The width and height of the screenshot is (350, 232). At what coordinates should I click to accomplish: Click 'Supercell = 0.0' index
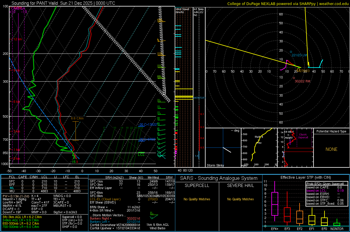point(72,217)
